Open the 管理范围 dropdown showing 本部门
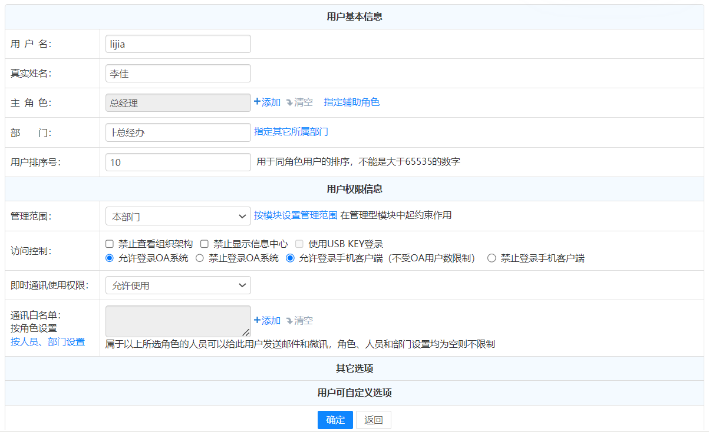This screenshot has width=709, height=432. (178, 217)
